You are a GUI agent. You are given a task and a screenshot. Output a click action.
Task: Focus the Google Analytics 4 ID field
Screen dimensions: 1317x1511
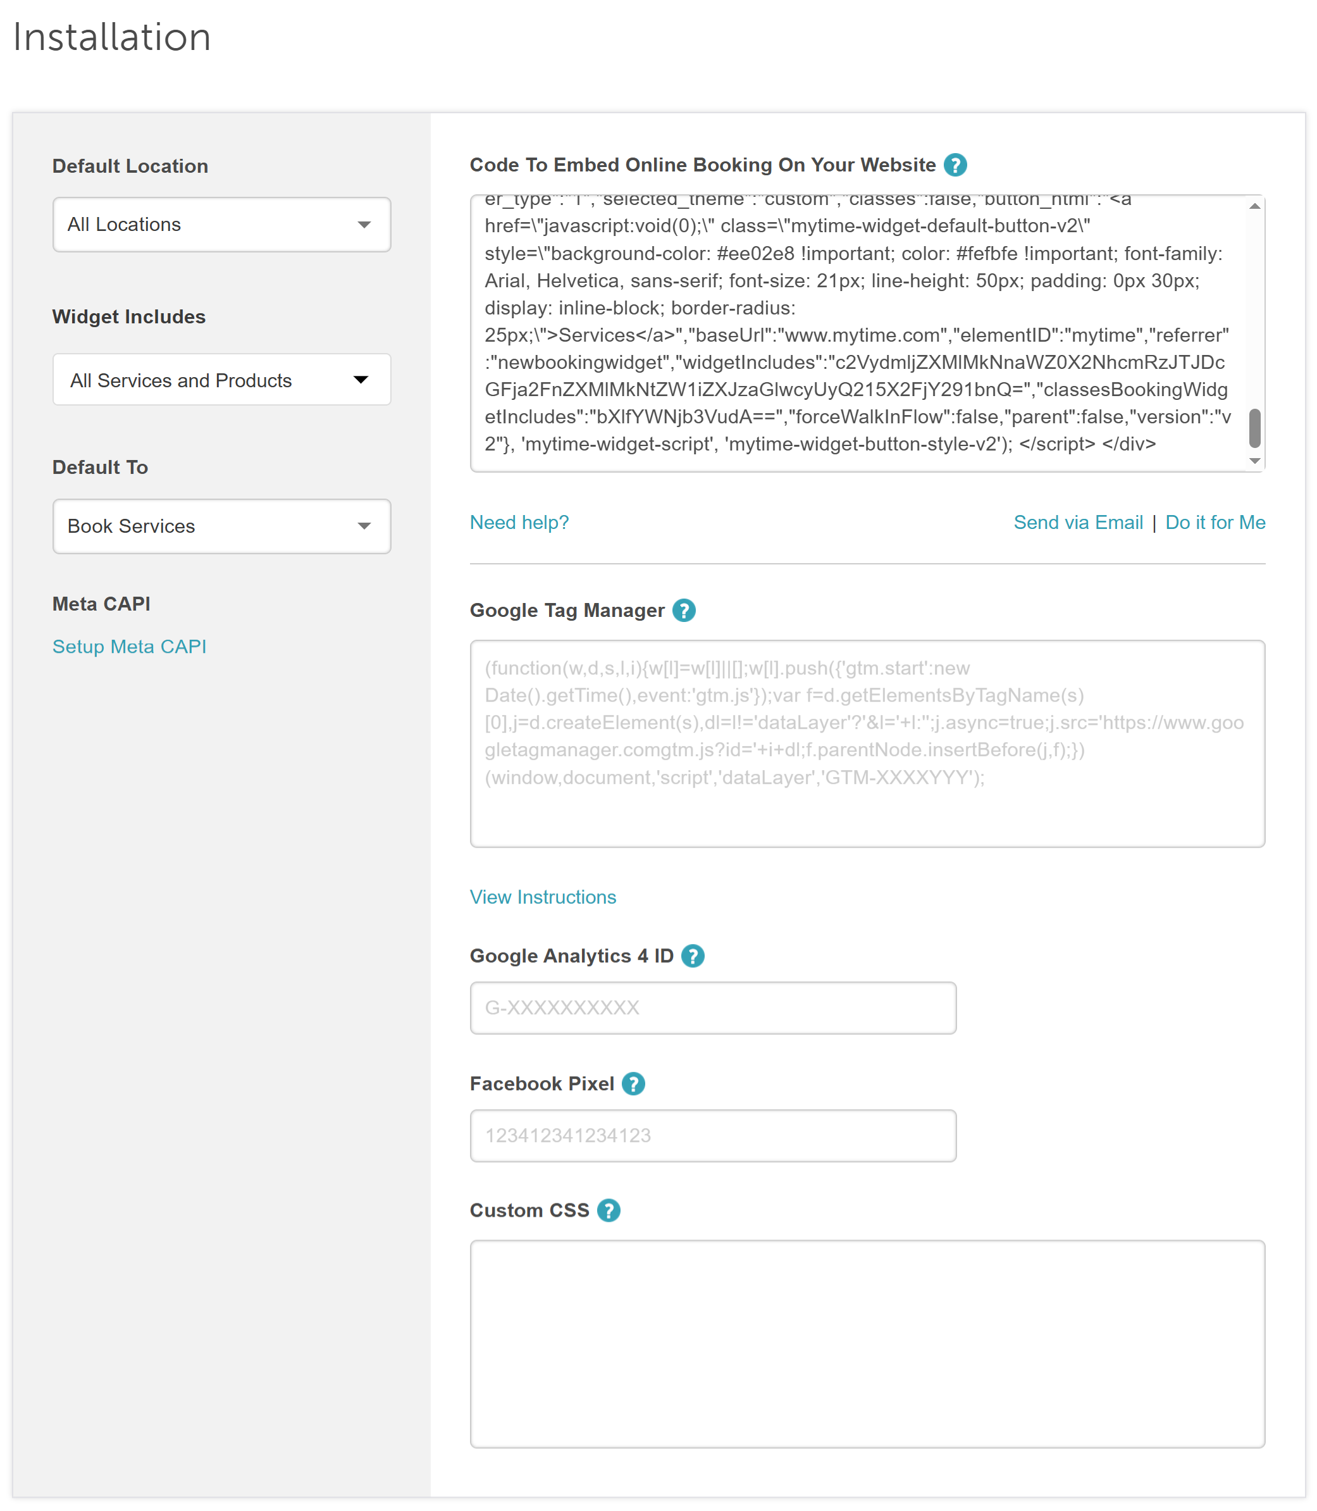coord(713,1007)
